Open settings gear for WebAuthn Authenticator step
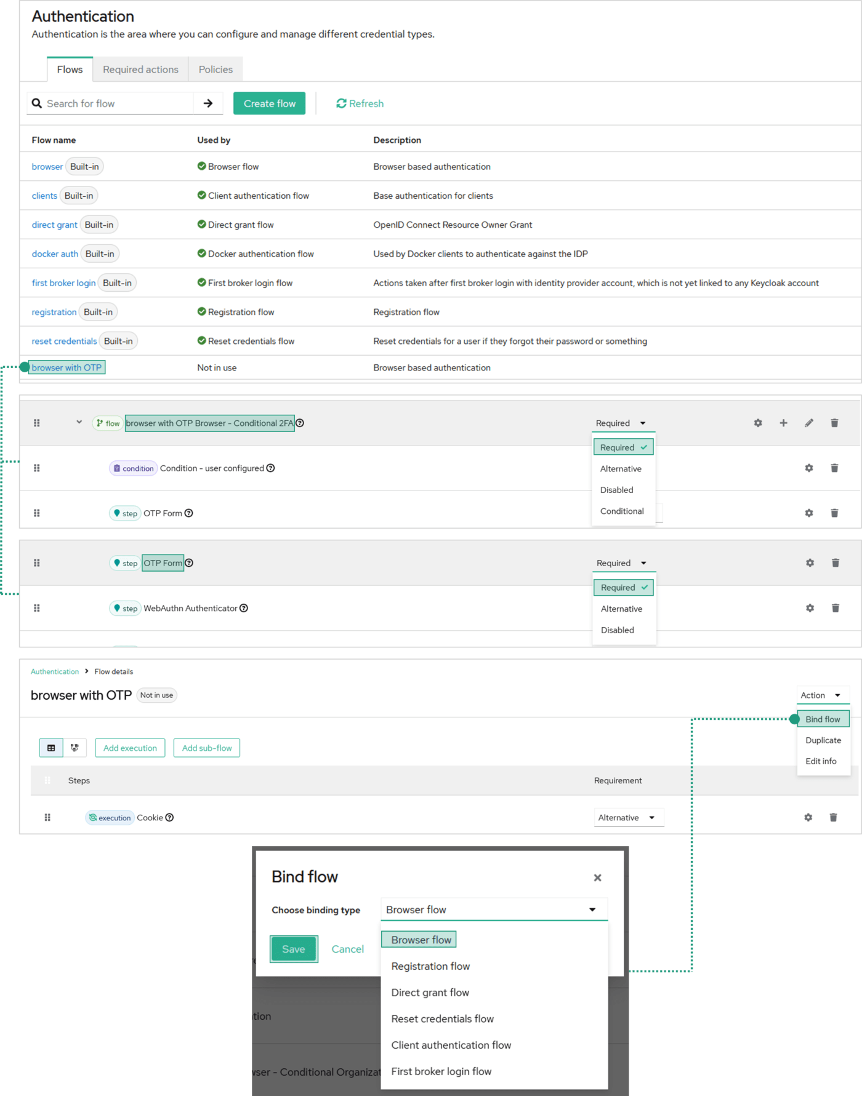This screenshot has width=862, height=1096. click(x=810, y=608)
